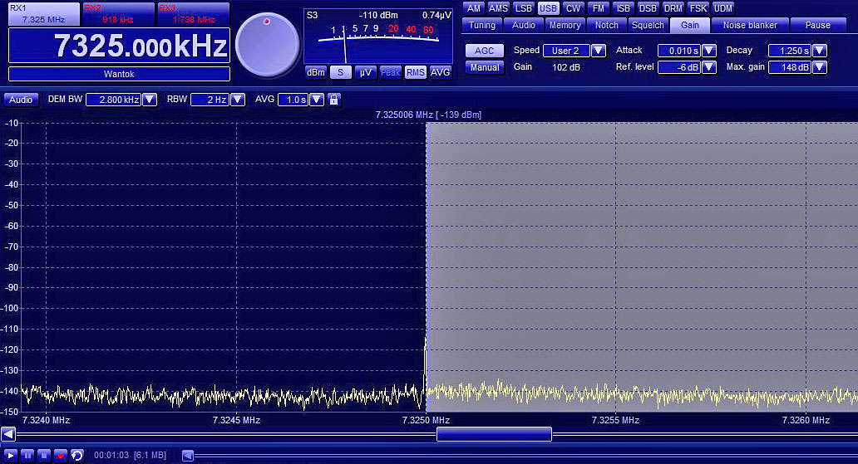Switch to the Noise blanker tab
This screenshot has height=464, width=858.
tap(750, 25)
